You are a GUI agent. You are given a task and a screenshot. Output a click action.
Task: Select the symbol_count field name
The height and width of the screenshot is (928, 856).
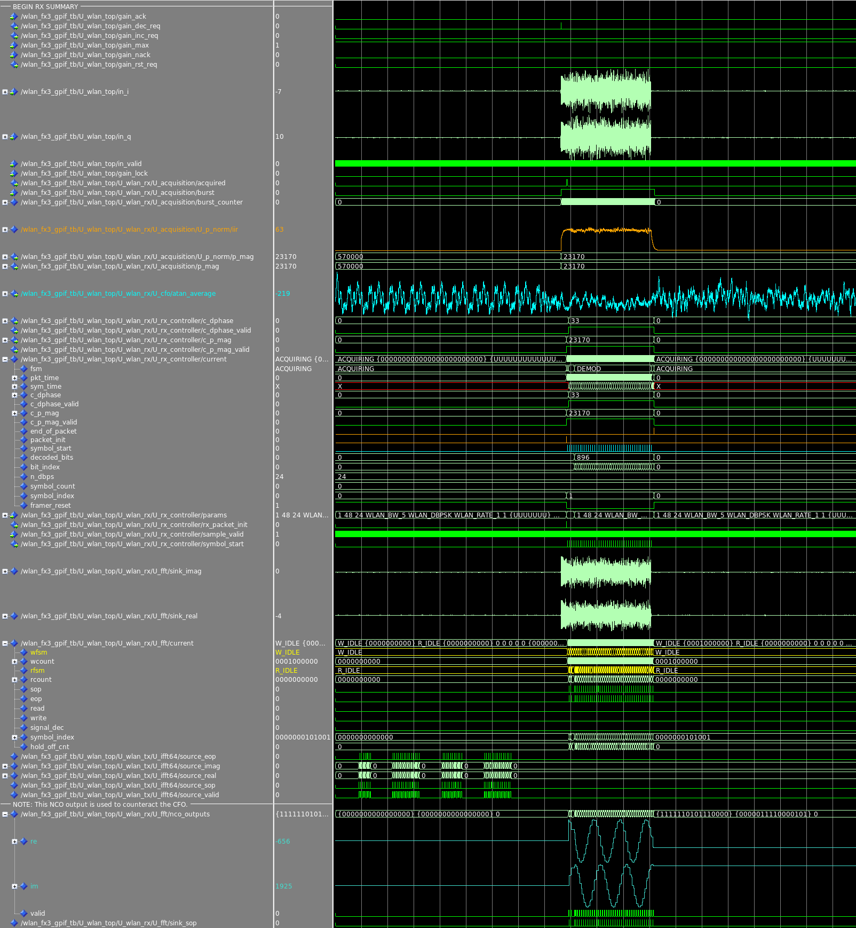[x=52, y=486]
